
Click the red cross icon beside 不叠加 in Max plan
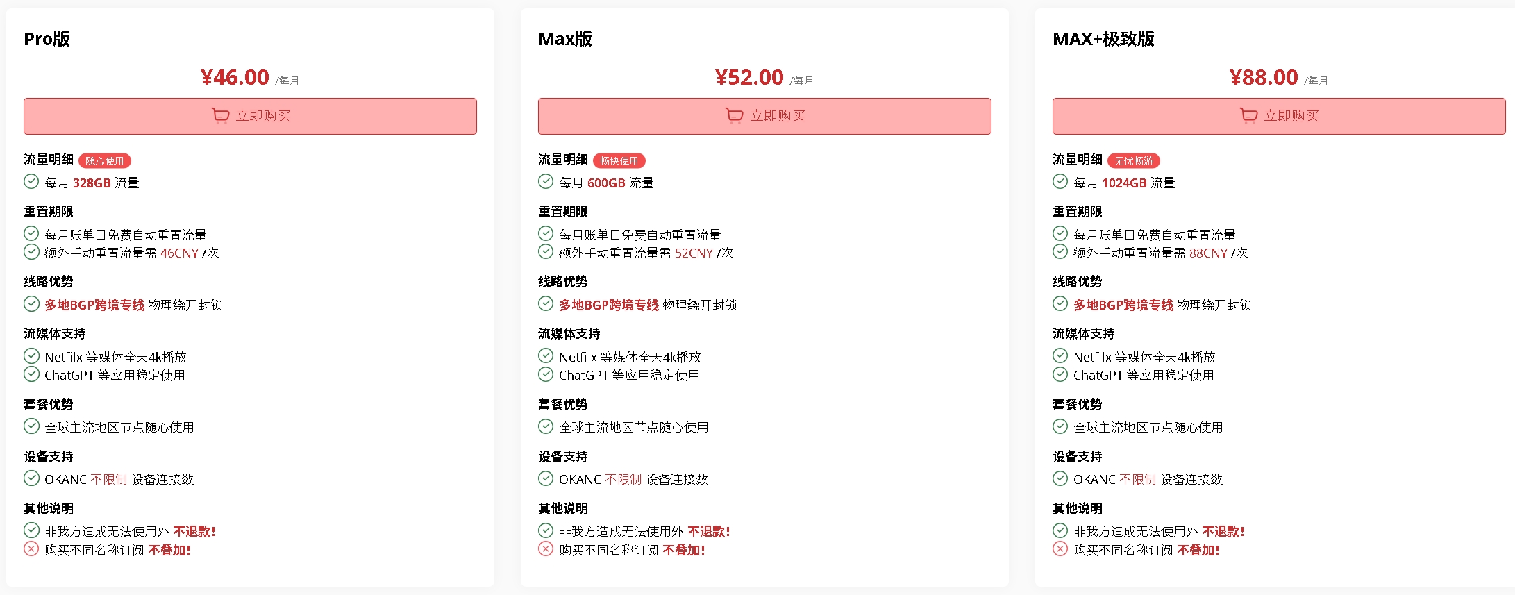[546, 549]
